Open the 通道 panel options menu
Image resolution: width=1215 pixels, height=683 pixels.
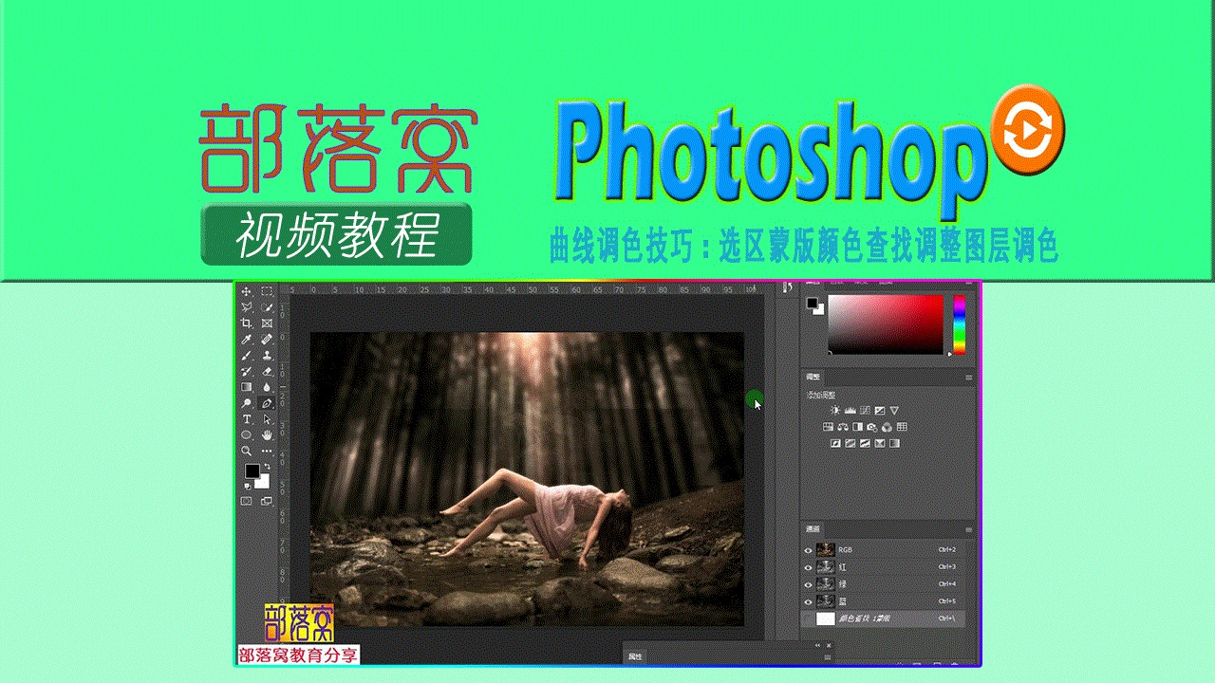969,529
